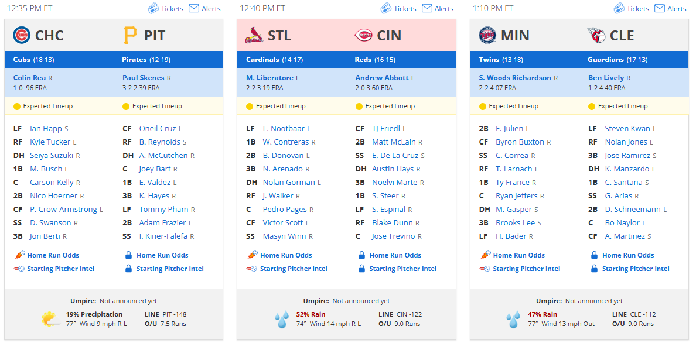This screenshot has height=343, width=696.
Task: Click the partly cloudy weather icon
Action: pos(50,320)
